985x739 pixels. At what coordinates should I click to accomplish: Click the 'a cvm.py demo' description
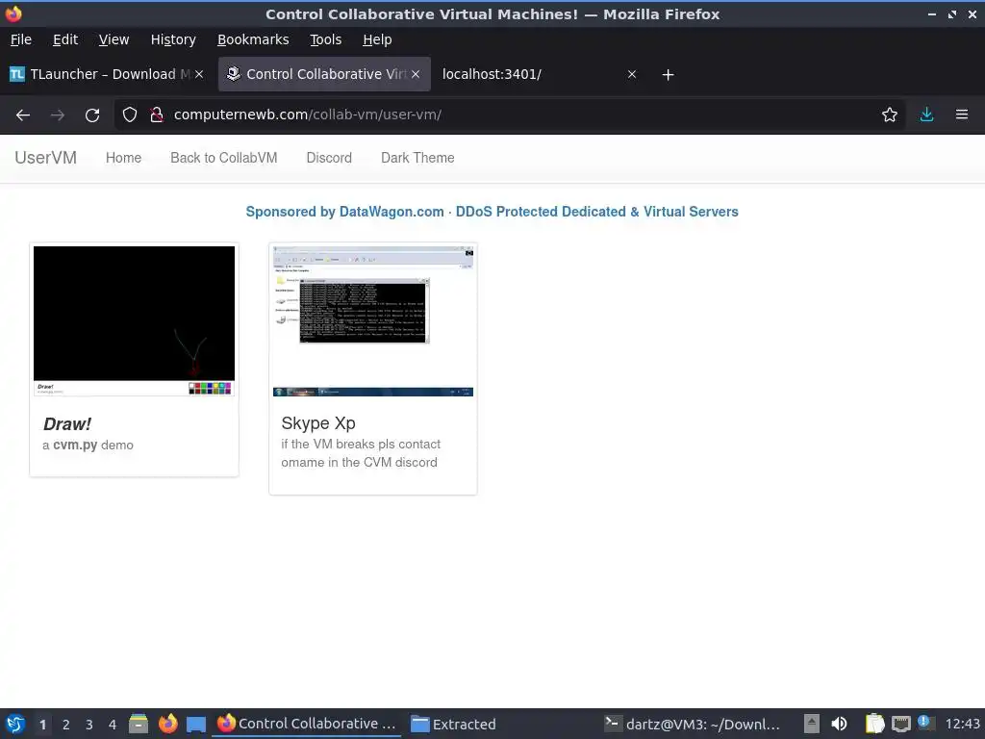88,445
